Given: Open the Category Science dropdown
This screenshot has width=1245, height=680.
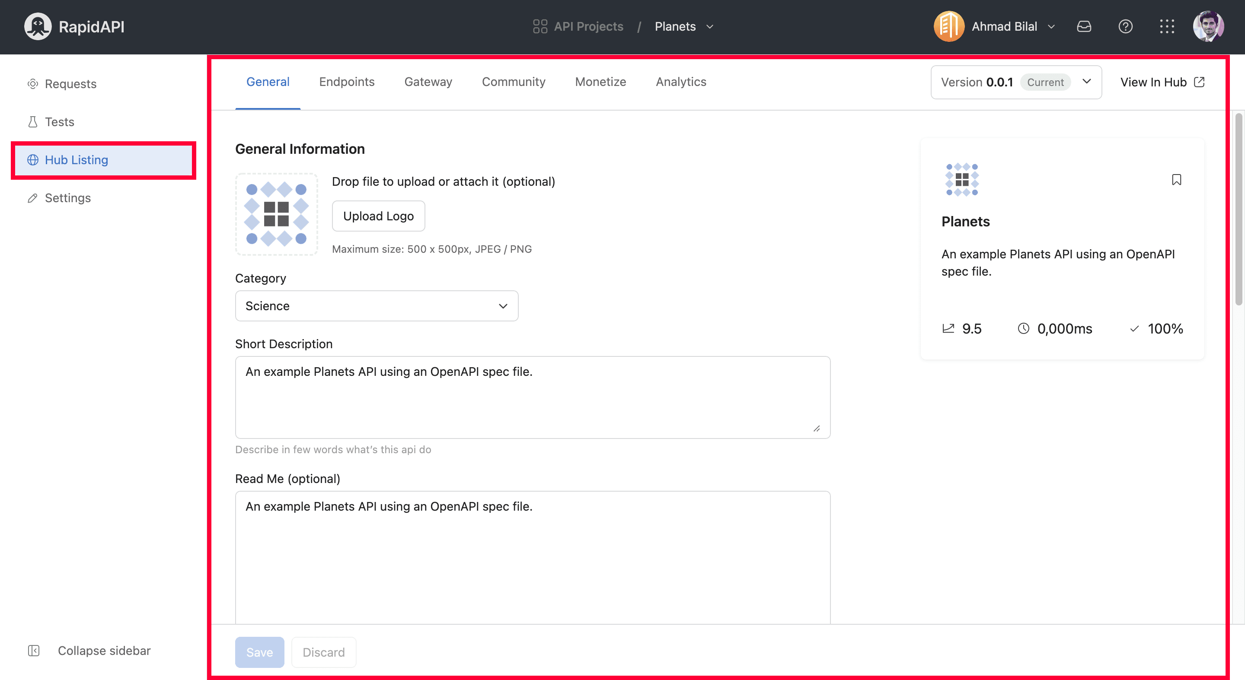Looking at the screenshot, I should coord(376,306).
